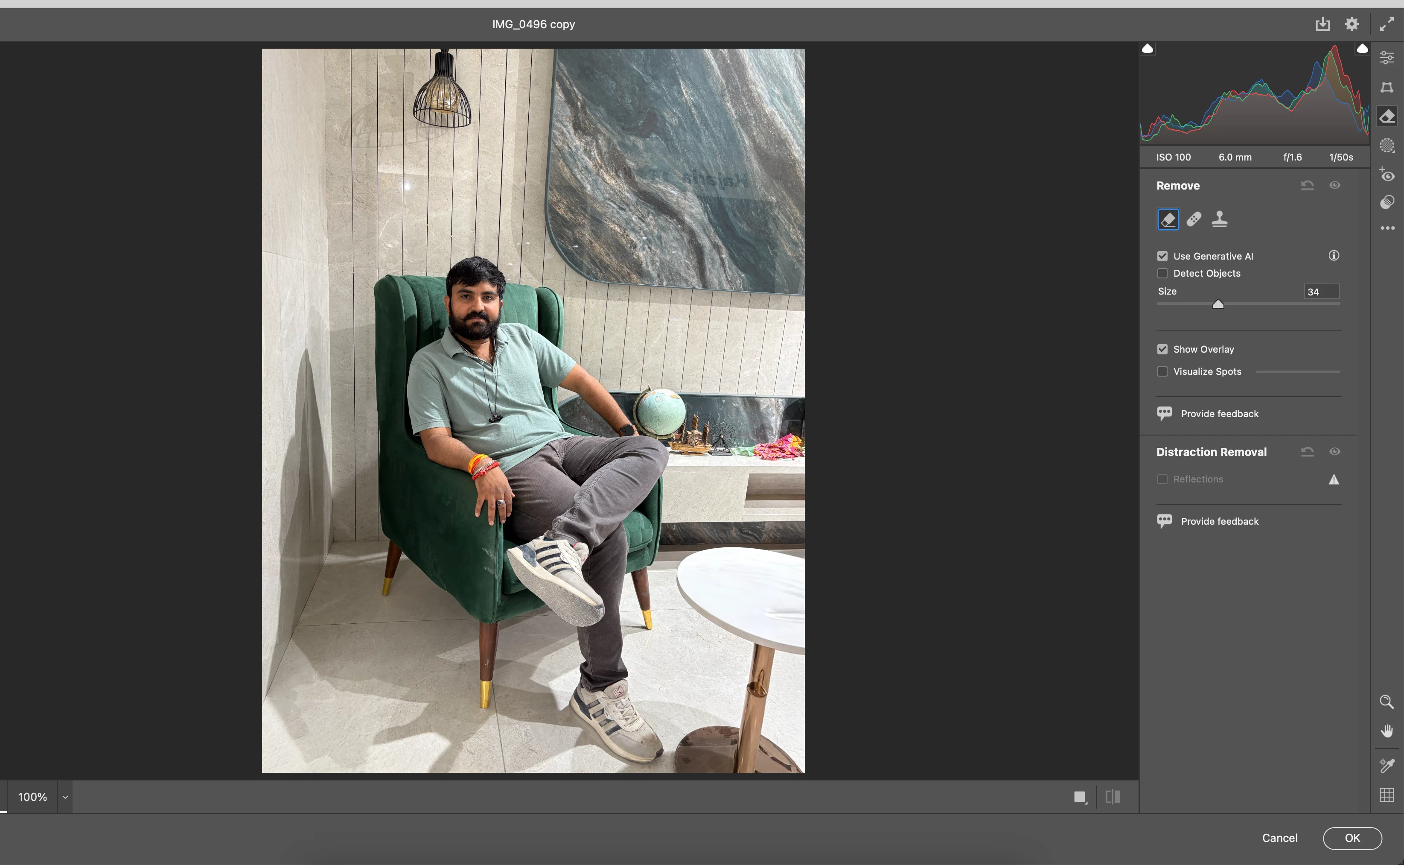This screenshot has height=865, width=1404.
Task: Open more image settings ellipsis menu
Action: point(1387,228)
